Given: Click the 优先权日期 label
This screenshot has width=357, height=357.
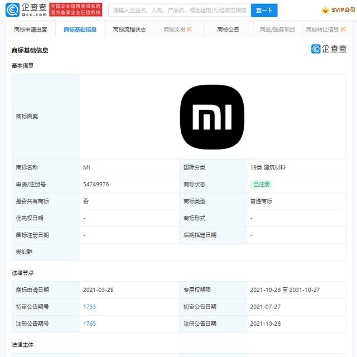Looking at the screenshot, I should pyautogui.click(x=30, y=218).
